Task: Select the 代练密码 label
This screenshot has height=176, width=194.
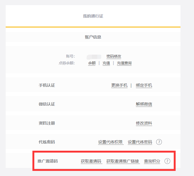Action: point(47,142)
